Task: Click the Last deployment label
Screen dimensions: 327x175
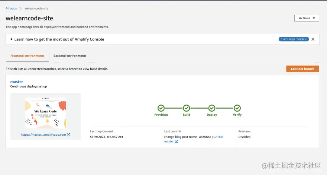Action: pyautogui.click(x=101, y=131)
